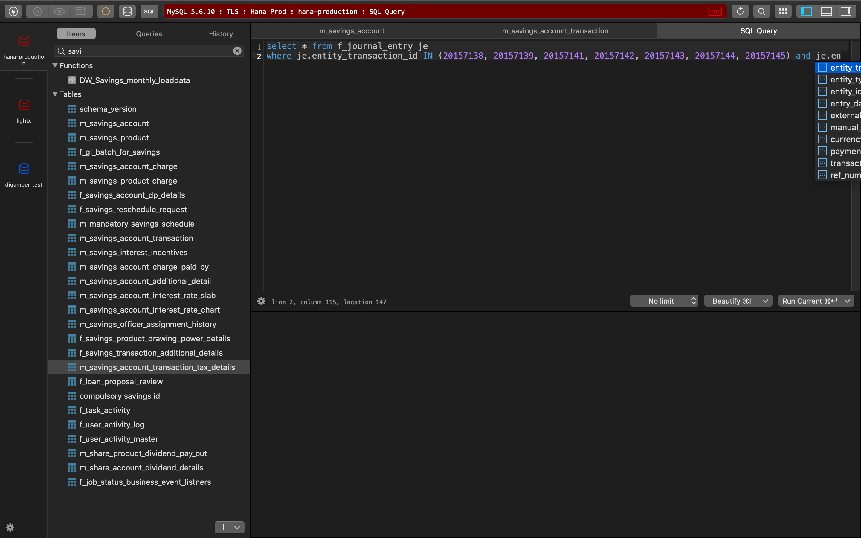
Task: Adjust the No limit stepper control
Action: tap(693, 301)
